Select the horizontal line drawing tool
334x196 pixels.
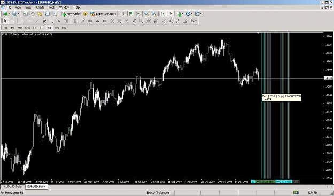pyautogui.click(x=29, y=21)
